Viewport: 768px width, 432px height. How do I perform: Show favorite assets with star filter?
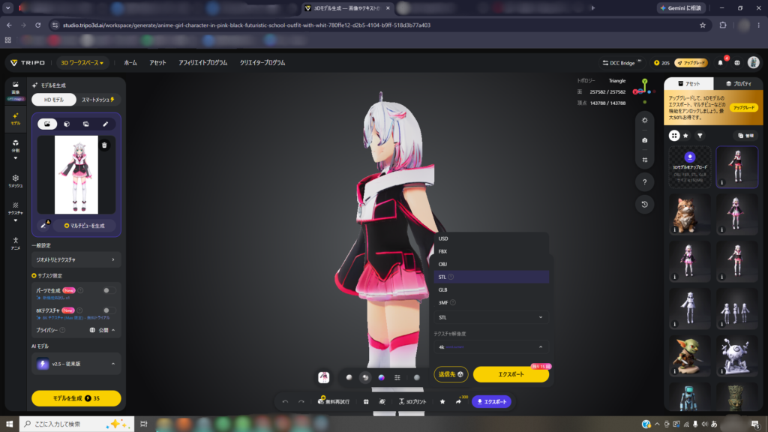coord(685,136)
